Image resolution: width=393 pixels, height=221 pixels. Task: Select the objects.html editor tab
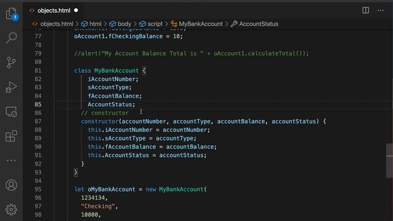54,10
